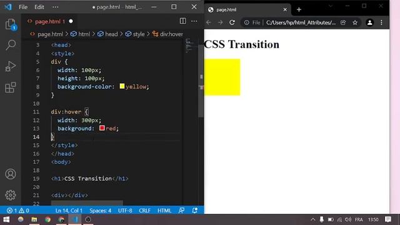Viewport: 400px width, 225px height.
Task: Click the "div:hover" selector text
Action: tap(66, 112)
